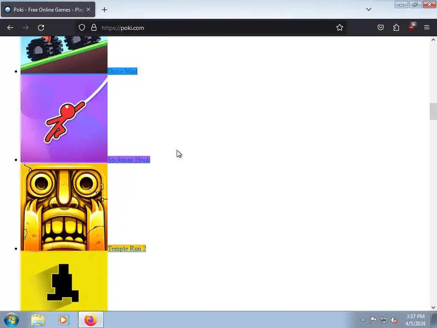
Task: Open the Drive Mad link
Action: (122, 71)
